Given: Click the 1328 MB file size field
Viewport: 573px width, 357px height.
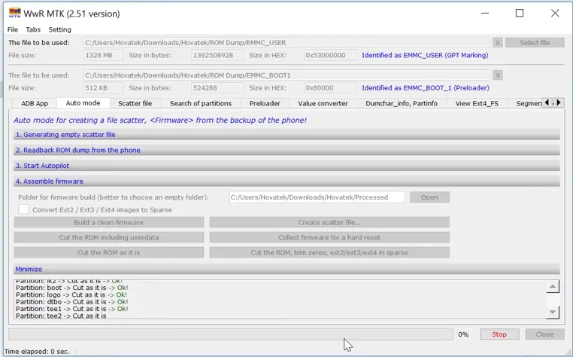Looking at the screenshot, I should pos(104,55).
